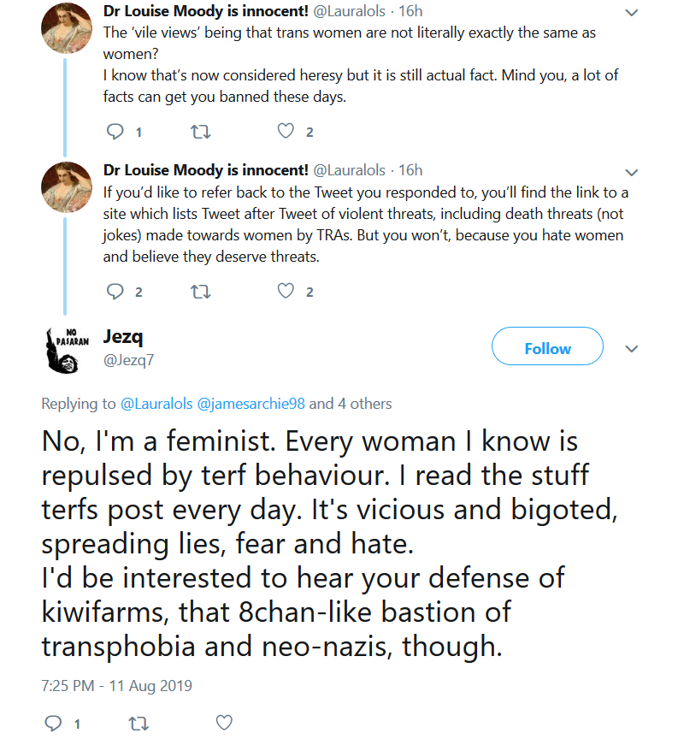
Task: Reply to first Dr Louise Moody tweet
Action: pos(115,132)
